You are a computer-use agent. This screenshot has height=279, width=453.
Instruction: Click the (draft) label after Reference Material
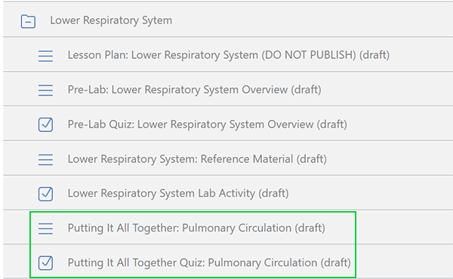pos(312,158)
